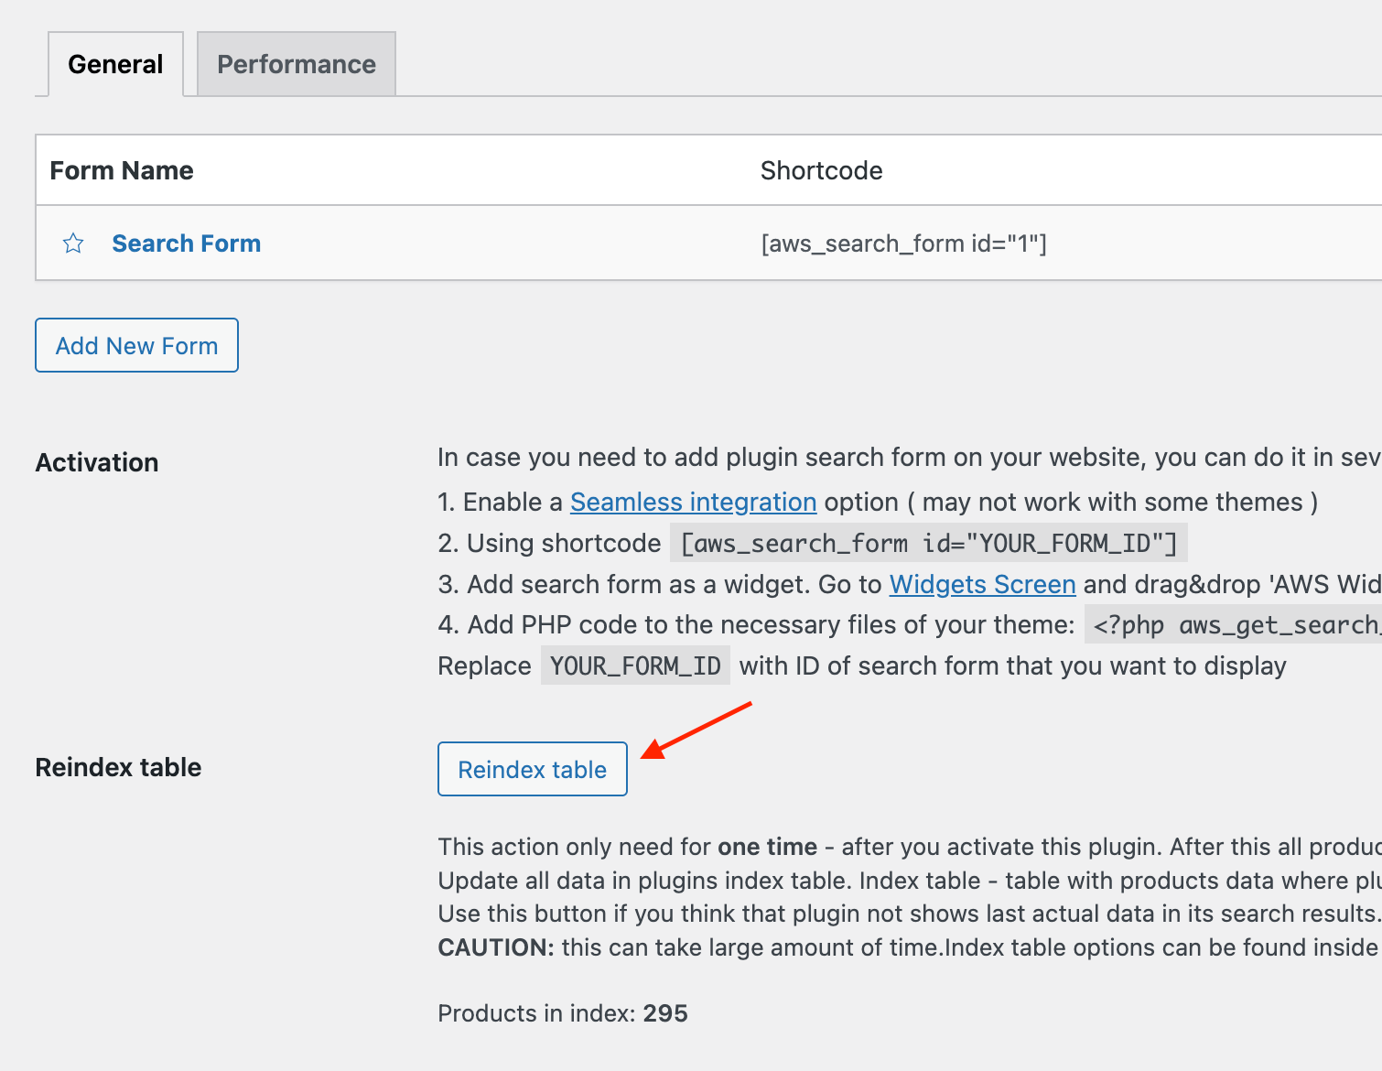Click the bold 'one time' text
Image resolution: width=1382 pixels, height=1071 pixels.
pos(767,847)
